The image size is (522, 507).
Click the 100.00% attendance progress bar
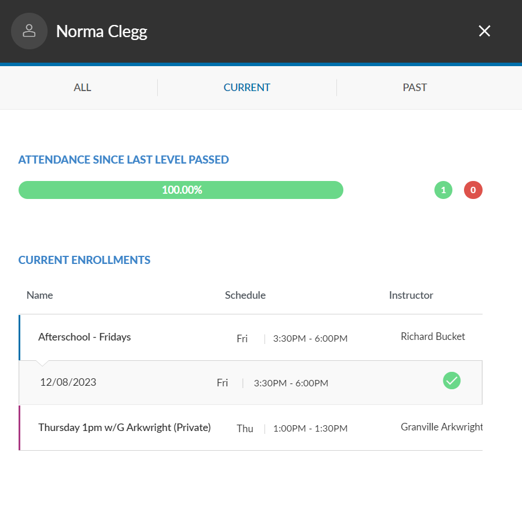[181, 190]
